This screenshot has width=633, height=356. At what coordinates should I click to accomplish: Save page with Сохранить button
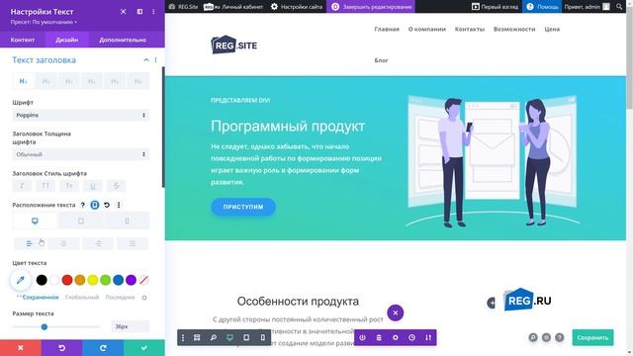tap(592, 337)
